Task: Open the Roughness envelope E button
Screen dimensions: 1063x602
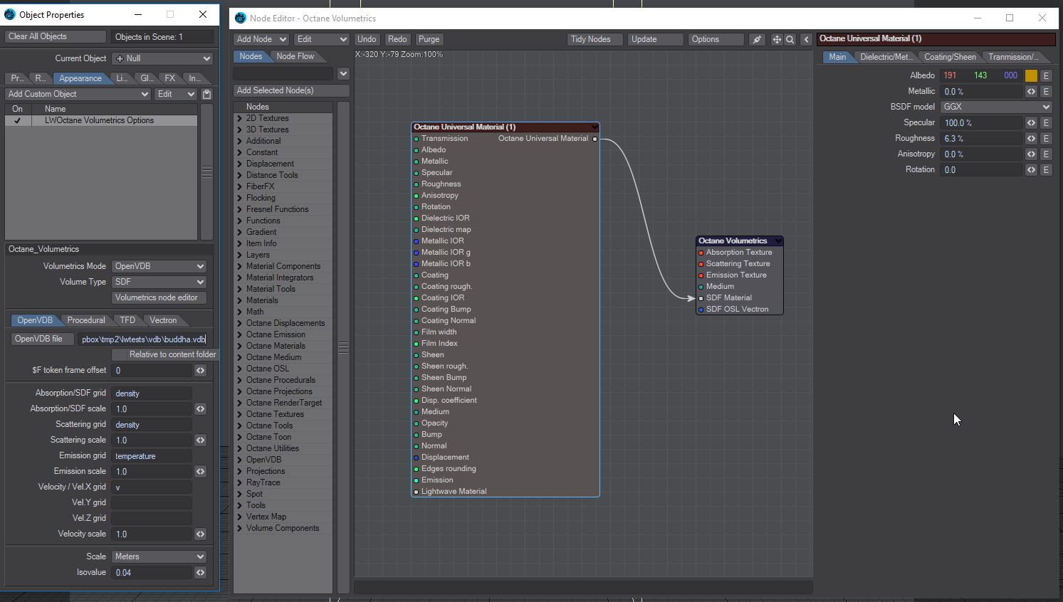Action: [x=1046, y=138]
